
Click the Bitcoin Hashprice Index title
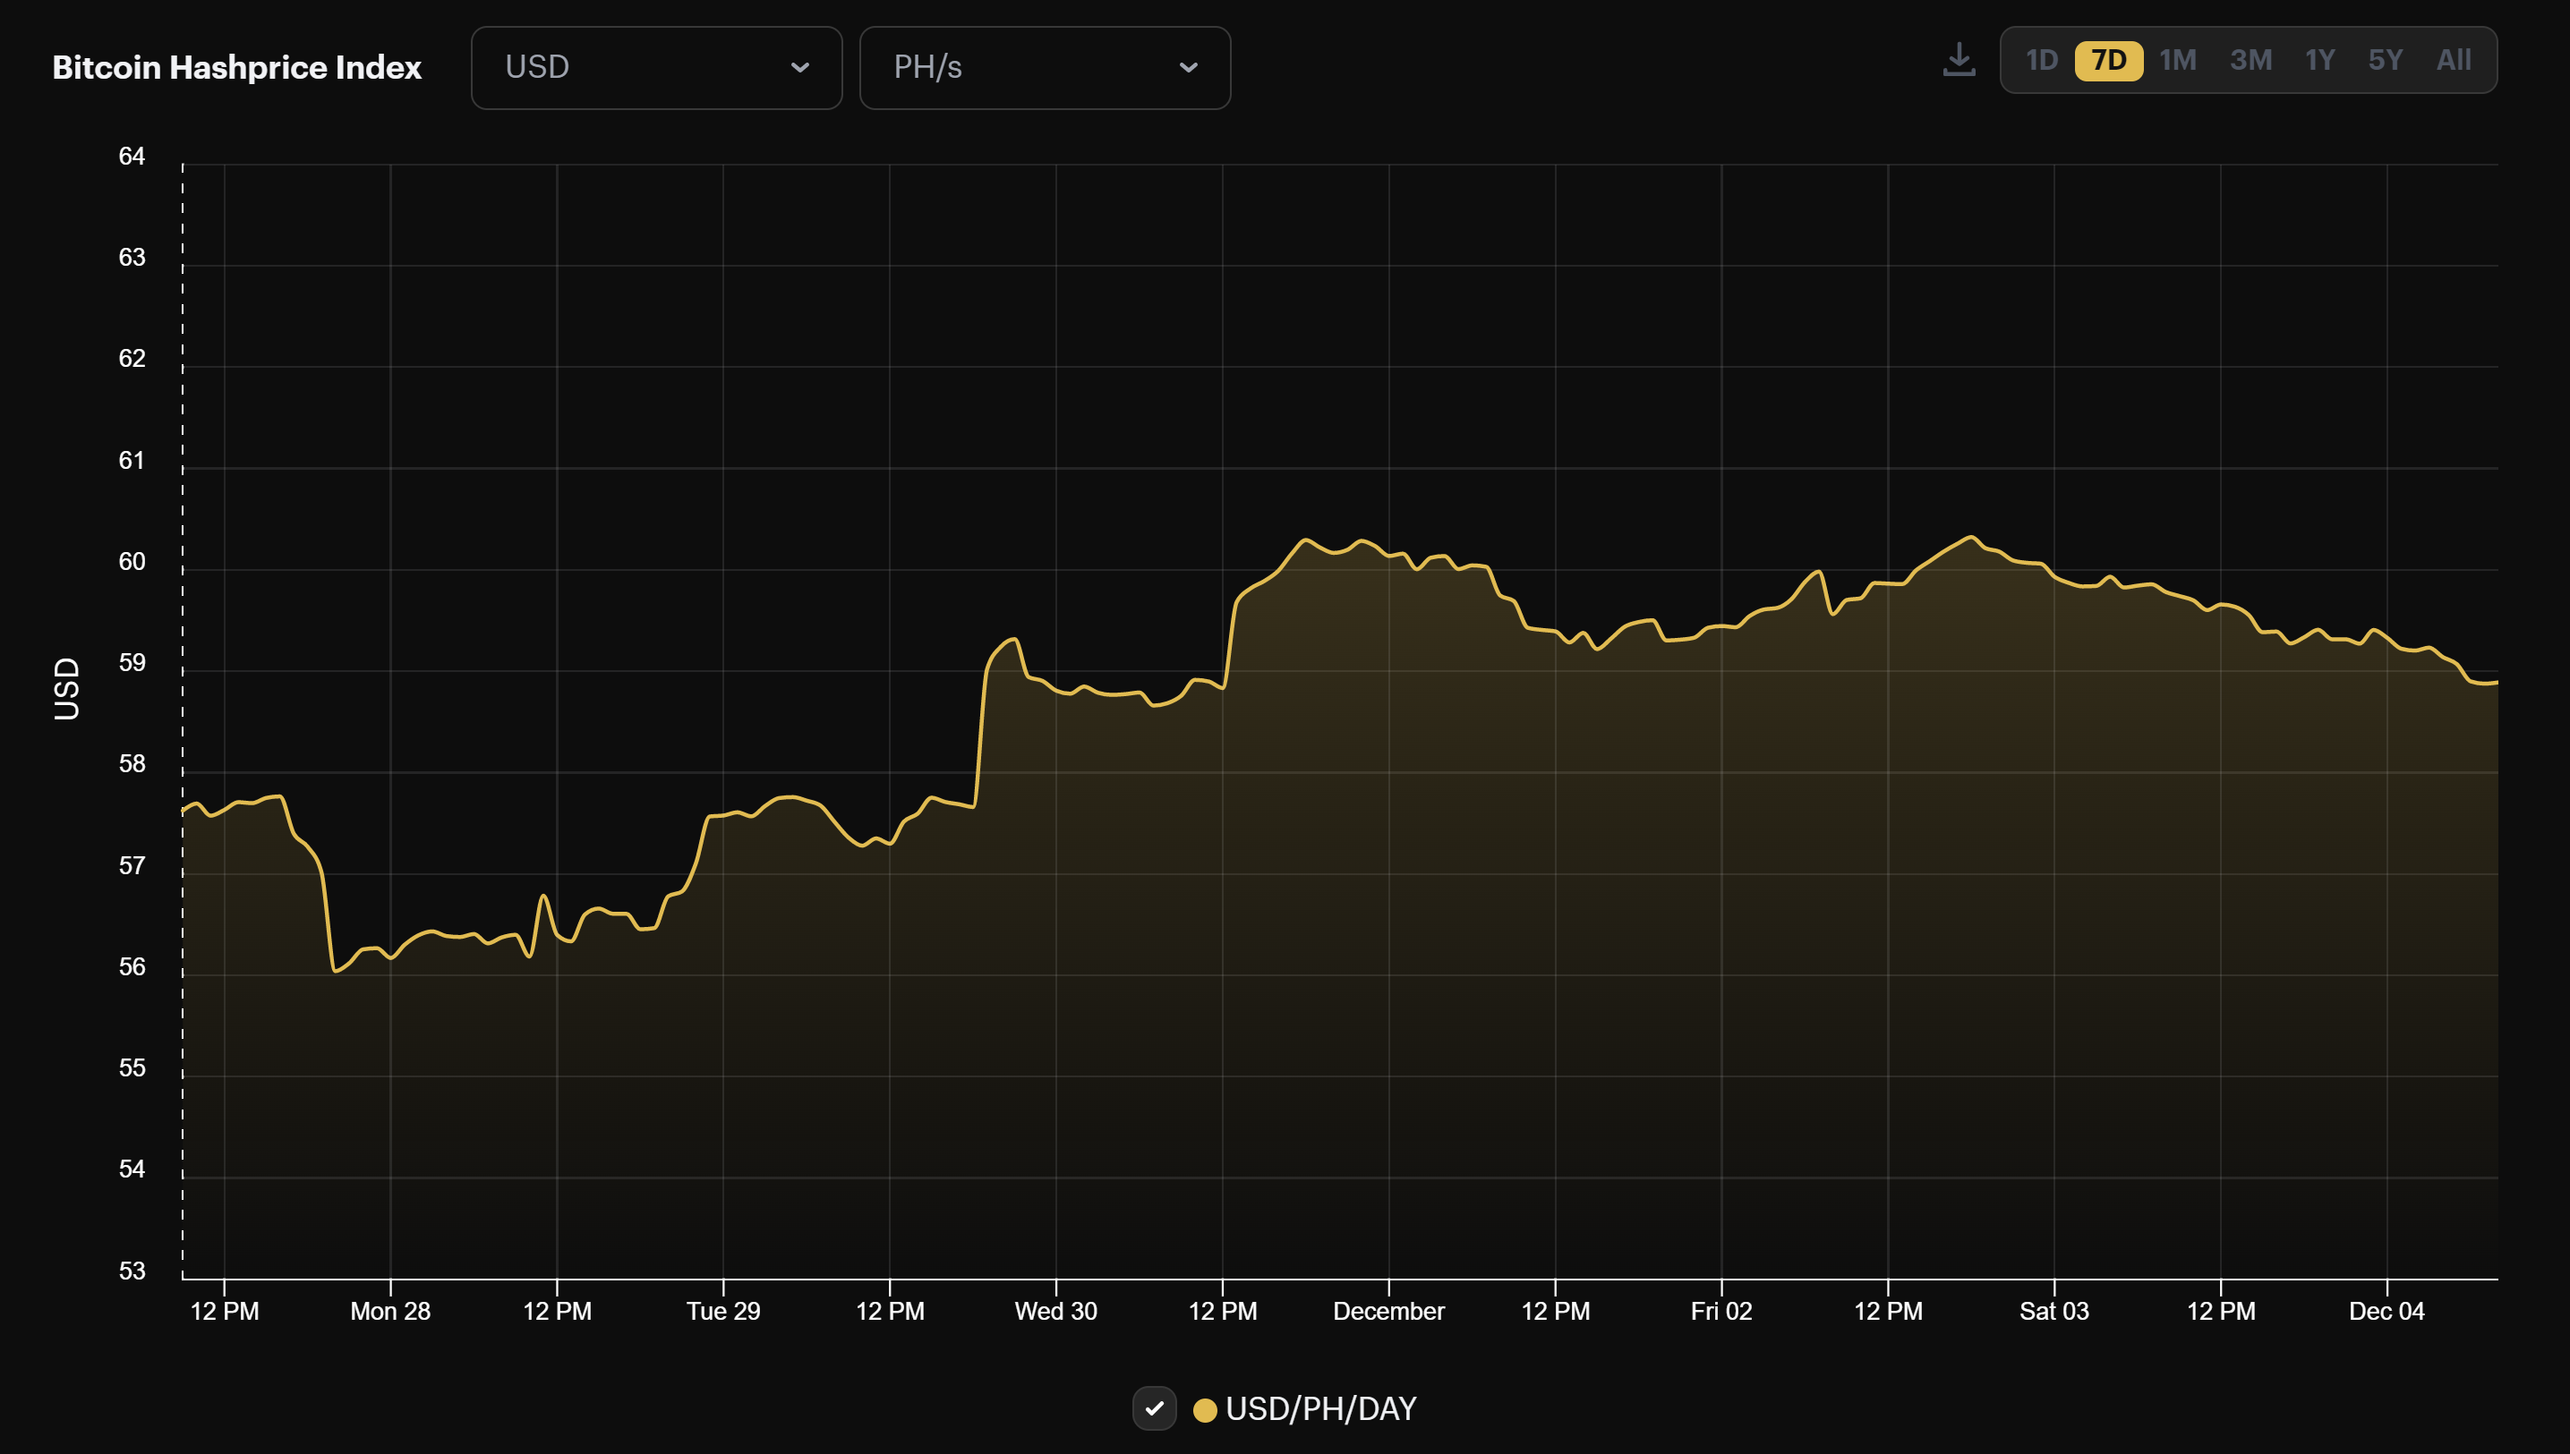pyautogui.click(x=236, y=67)
